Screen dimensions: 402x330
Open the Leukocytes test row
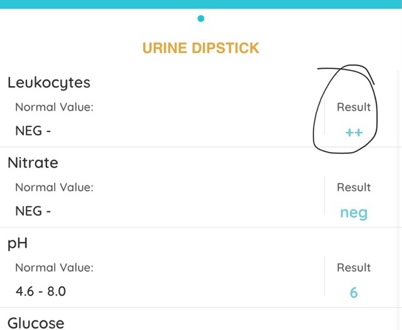[x=201, y=107]
